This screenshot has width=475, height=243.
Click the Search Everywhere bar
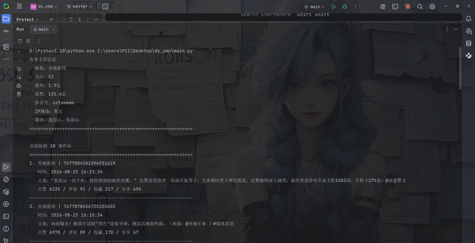point(284,17)
